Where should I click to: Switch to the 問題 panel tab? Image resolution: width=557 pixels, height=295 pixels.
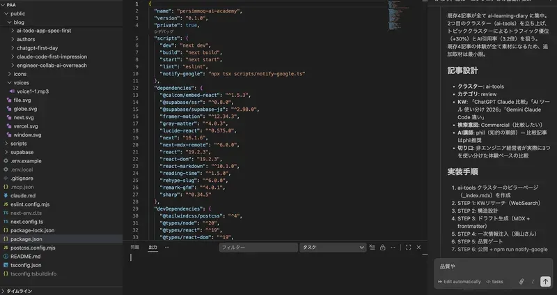(x=135, y=248)
